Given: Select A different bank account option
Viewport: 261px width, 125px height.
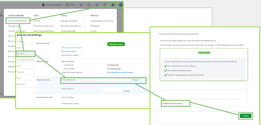Looking at the screenshot, I should coord(204,103).
